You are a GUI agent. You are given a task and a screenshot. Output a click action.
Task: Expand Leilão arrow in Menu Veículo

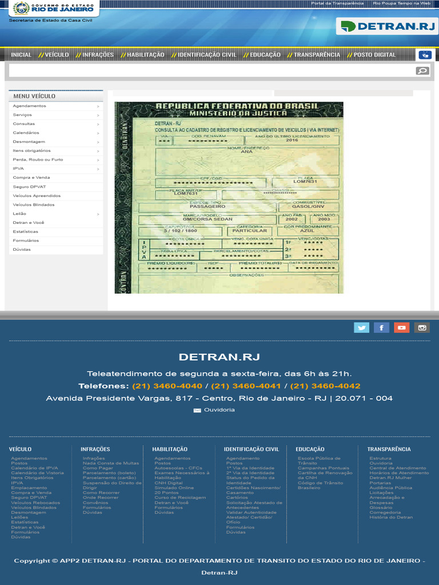point(98,214)
